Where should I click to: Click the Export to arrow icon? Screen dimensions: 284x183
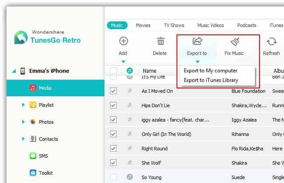click(x=197, y=41)
